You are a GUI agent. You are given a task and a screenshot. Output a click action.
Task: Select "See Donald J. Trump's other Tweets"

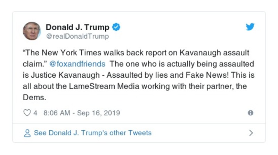[x=92, y=133]
